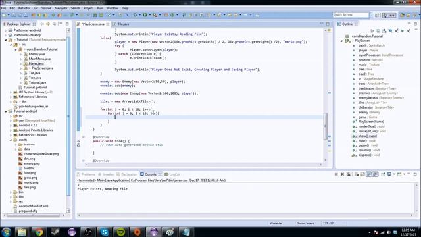The height and width of the screenshot is (237, 421).
Task: Open the Run button dropdown arrow
Action: point(149,15)
